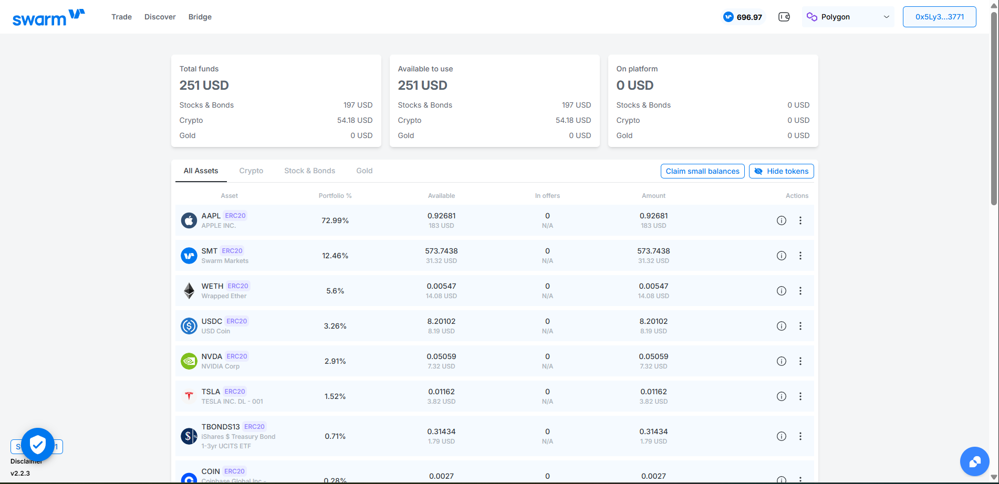Open info icon for NVDA row
Screen dimensions: 999x484
coord(781,361)
